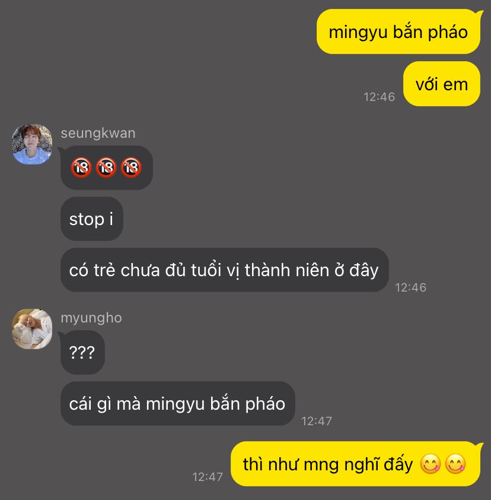Select the 'có trẻ chưa đủ tuổi' message
This screenshot has height=500, width=491.
[225, 270]
